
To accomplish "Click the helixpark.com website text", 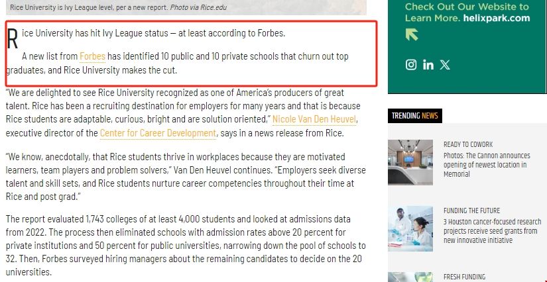I will pos(498,18).
